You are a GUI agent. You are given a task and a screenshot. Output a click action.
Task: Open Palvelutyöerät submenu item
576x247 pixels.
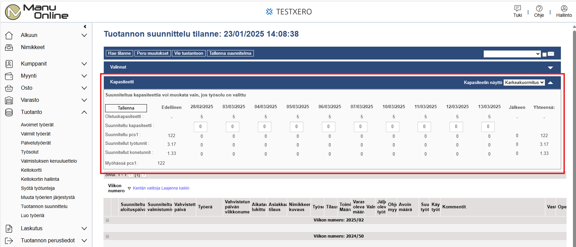click(x=36, y=143)
